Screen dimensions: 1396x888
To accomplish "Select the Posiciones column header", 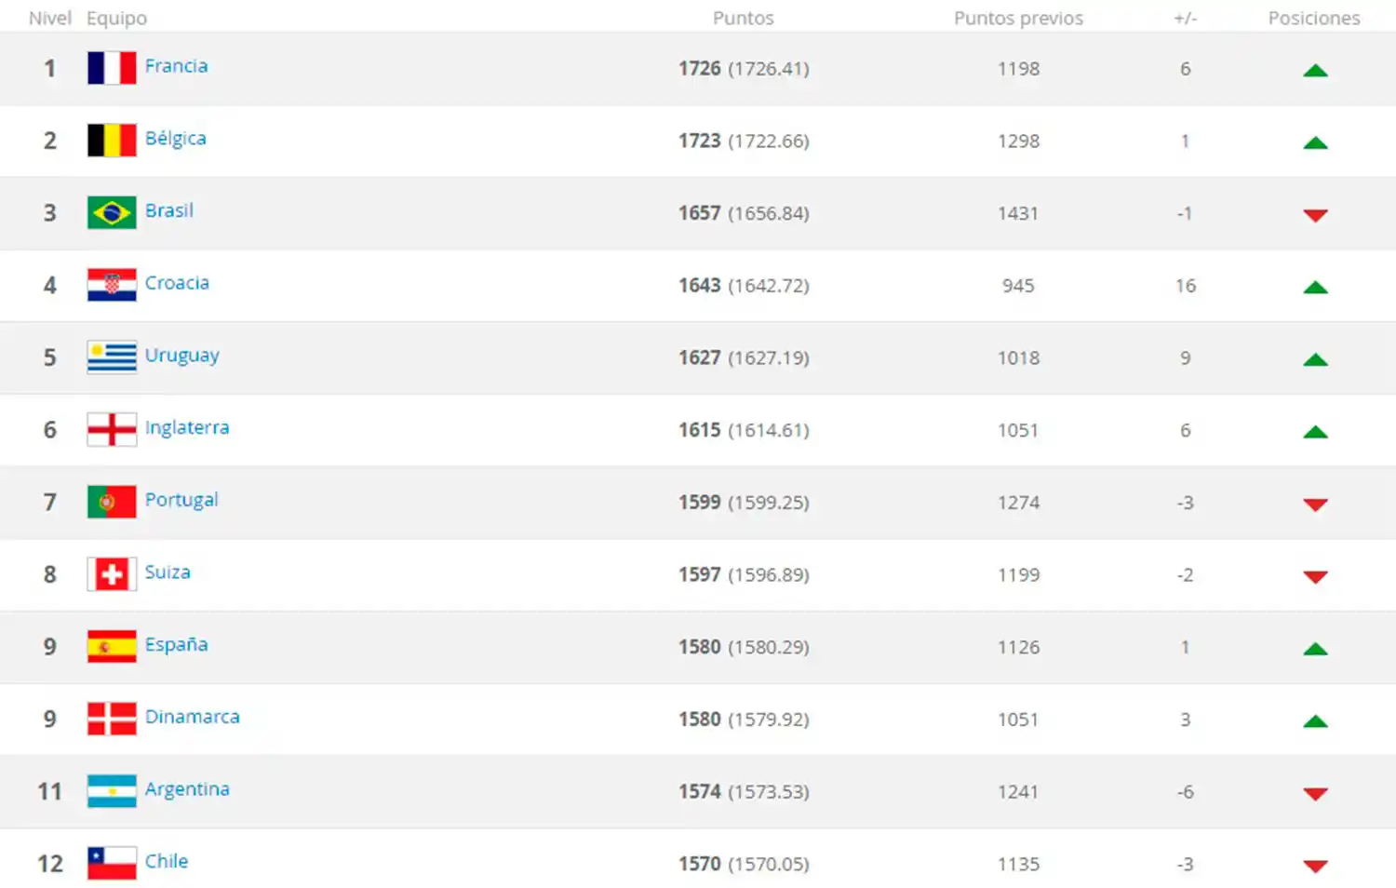I will (x=1313, y=18).
